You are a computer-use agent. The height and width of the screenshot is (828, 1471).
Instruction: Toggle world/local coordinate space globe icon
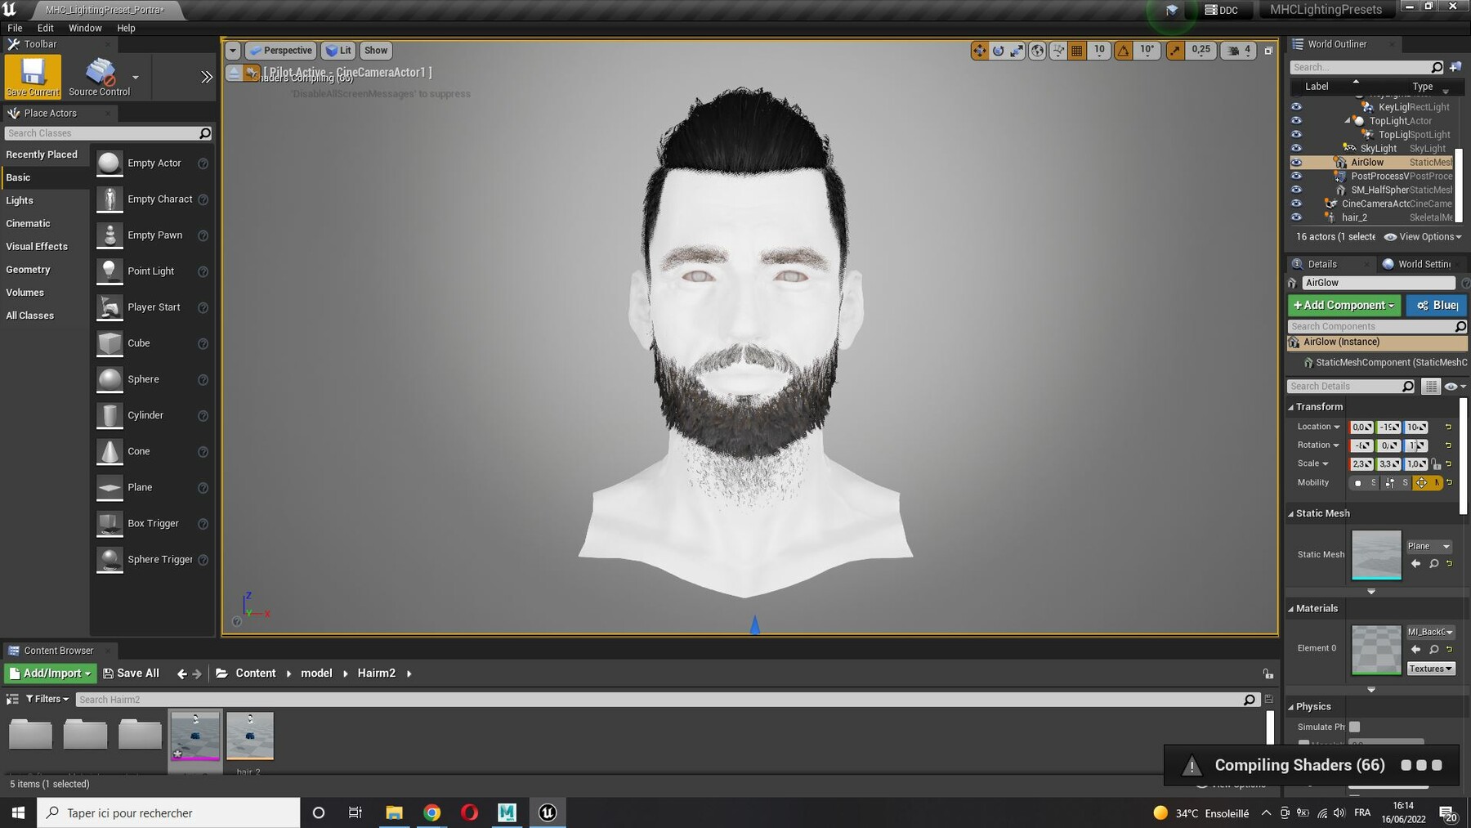click(1037, 51)
